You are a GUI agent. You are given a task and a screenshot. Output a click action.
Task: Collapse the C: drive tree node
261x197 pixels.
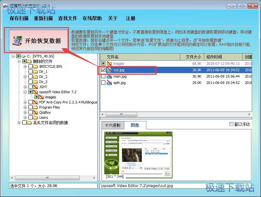pyautogui.click(x=13, y=57)
